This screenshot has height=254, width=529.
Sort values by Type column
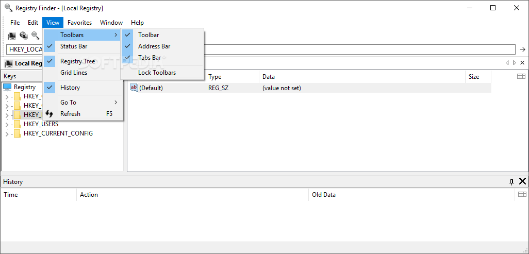coord(232,77)
